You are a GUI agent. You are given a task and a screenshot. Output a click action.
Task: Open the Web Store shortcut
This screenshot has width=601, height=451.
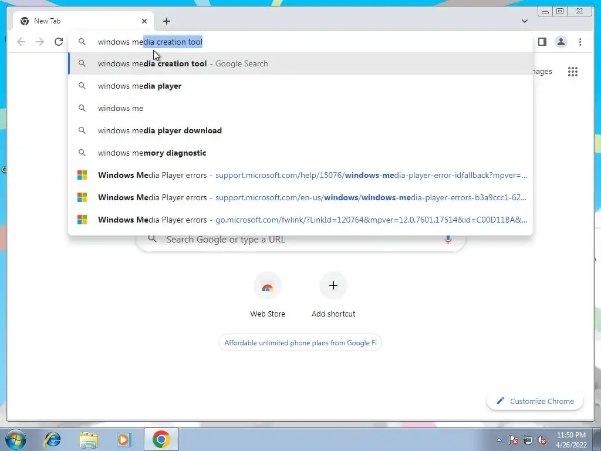268,295
